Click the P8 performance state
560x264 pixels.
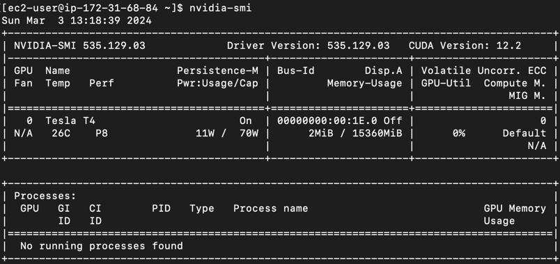tap(102, 133)
